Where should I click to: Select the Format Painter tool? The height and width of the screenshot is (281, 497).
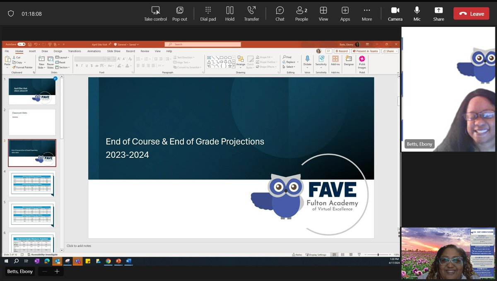click(22, 67)
